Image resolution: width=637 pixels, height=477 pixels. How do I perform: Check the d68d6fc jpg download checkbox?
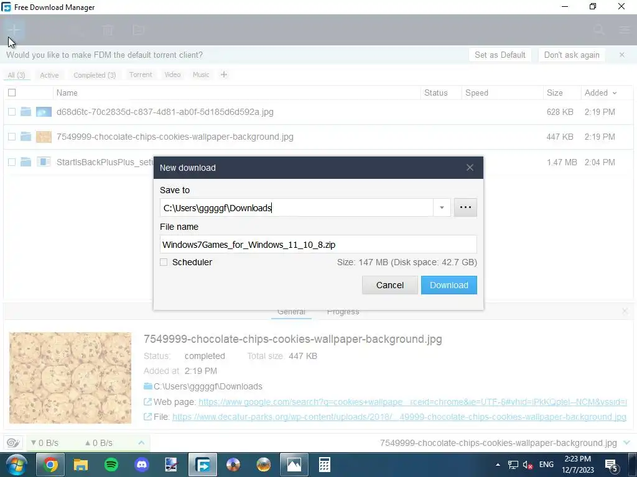(x=12, y=112)
